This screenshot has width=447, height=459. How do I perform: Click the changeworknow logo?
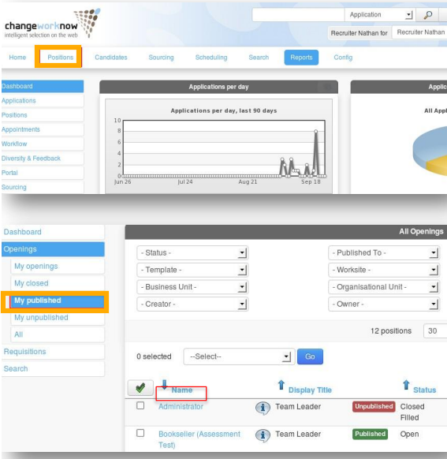(52, 24)
